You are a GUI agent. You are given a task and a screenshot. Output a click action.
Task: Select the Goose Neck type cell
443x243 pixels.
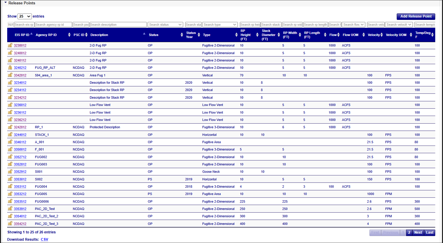(x=211, y=172)
